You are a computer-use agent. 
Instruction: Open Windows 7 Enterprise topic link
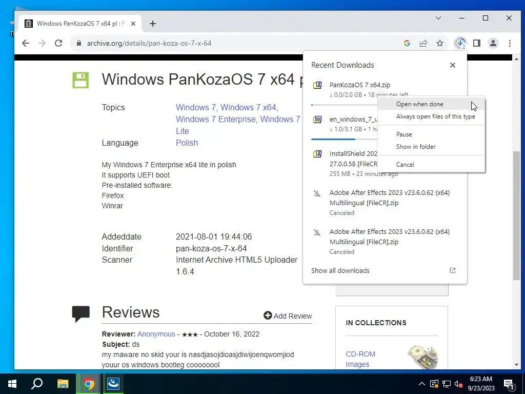pyautogui.click(x=216, y=119)
